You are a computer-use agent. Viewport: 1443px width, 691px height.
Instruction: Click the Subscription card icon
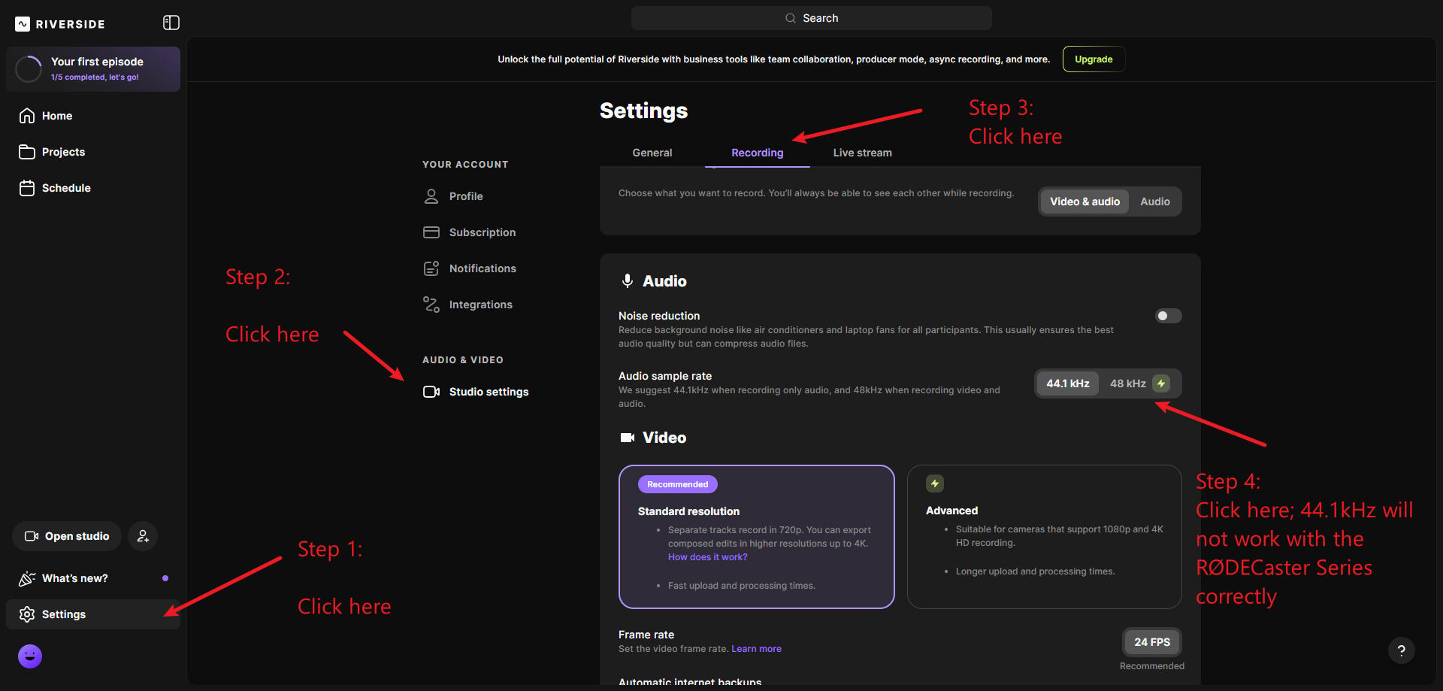click(431, 232)
